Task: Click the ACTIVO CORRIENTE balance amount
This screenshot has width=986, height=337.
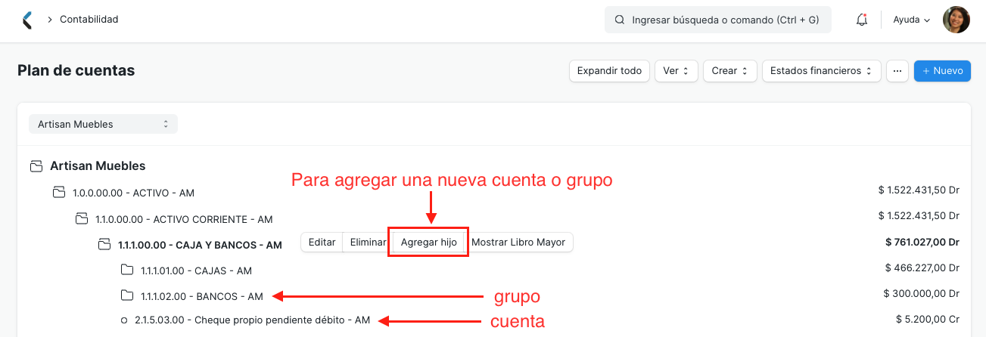Action: (919, 216)
